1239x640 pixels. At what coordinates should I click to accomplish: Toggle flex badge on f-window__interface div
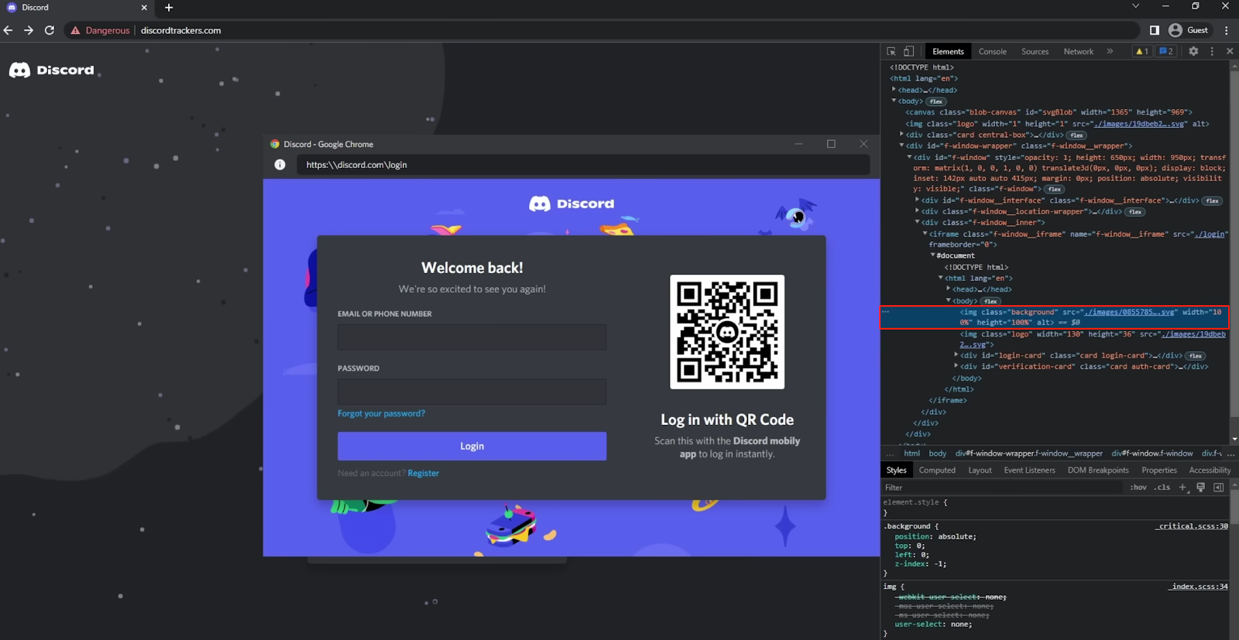click(1212, 201)
